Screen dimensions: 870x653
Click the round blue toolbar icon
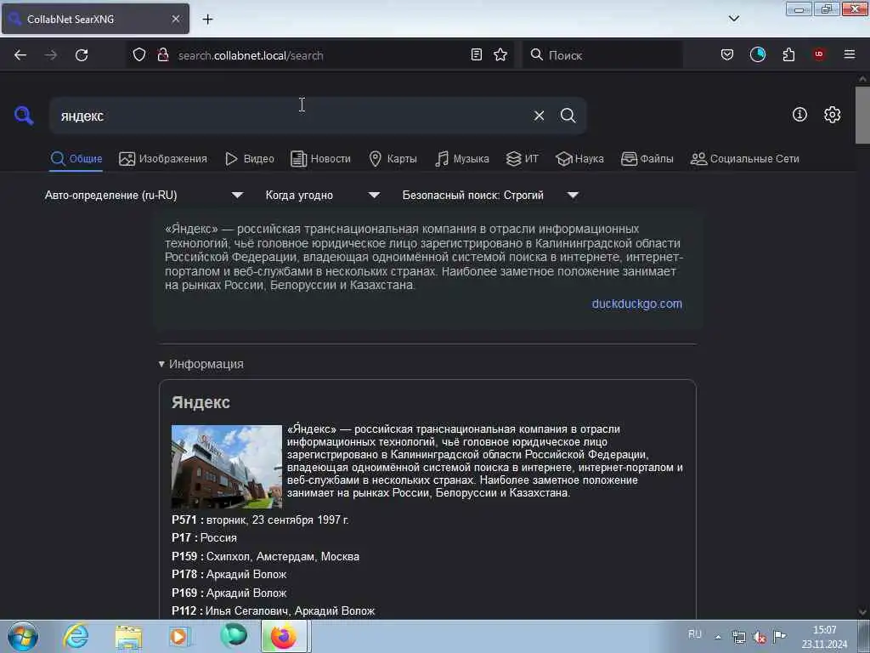pos(757,54)
